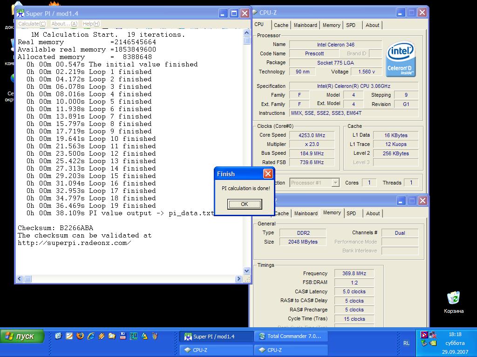Maximize the Super PI window
477x357 pixels.
coord(234,13)
